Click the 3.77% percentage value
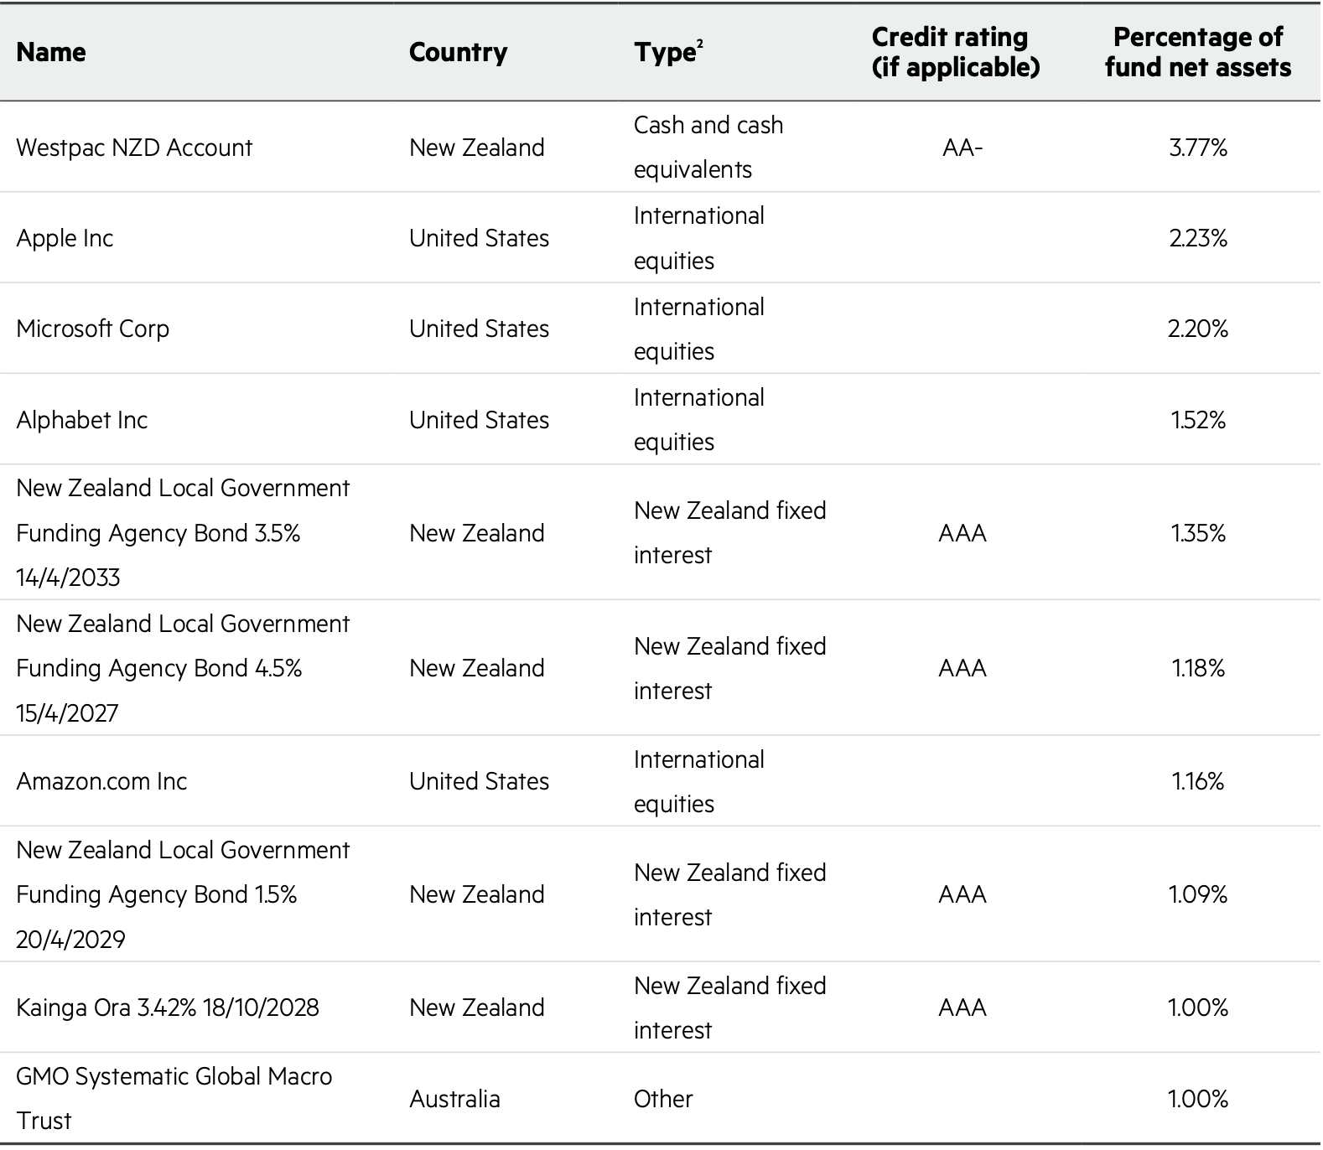 click(x=1197, y=148)
